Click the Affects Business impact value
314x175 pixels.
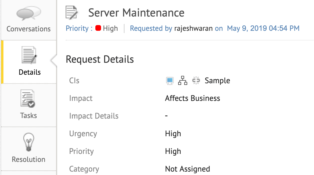(x=192, y=99)
